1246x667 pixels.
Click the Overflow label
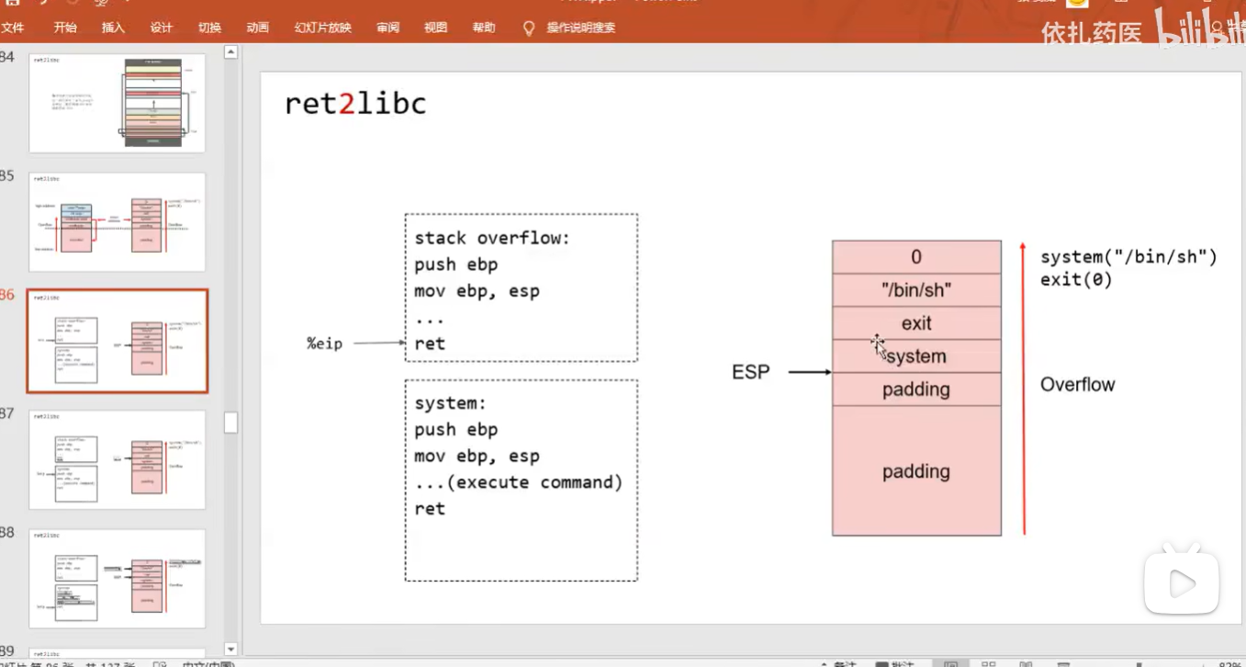tap(1077, 384)
